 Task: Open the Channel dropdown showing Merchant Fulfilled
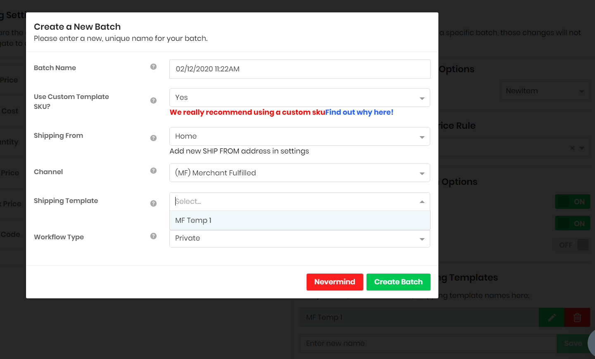[300, 172]
